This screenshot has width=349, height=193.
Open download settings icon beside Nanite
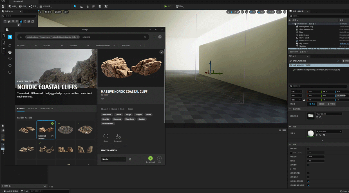[x=130, y=159]
